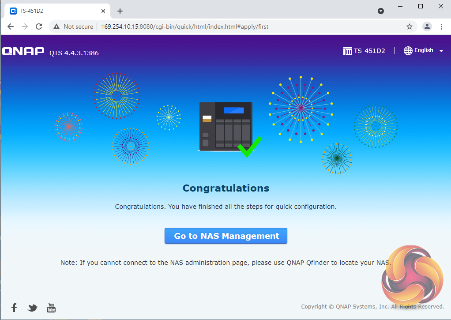
Task: Open the English language dropdown
Action: (x=423, y=51)
